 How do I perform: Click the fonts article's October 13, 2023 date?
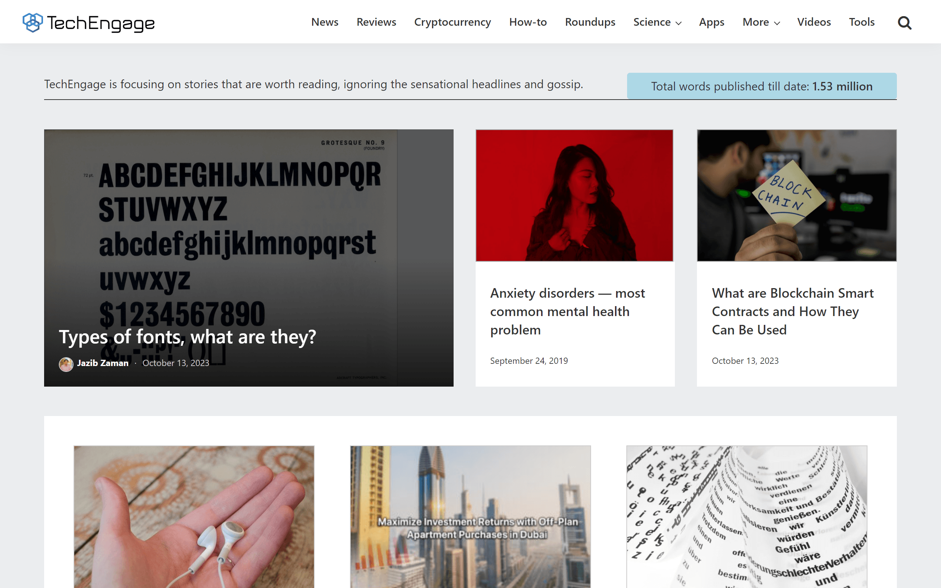(x=176, y=363)
